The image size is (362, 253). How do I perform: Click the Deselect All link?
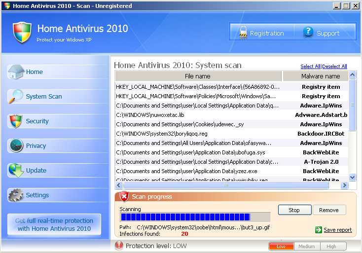(x=334, y=67)
